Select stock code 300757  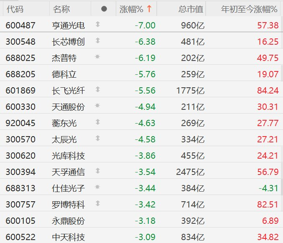[20, 205]
